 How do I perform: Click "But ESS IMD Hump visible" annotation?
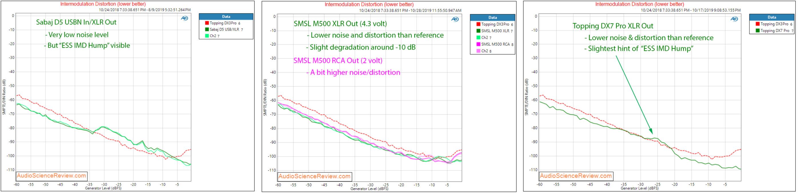coord(87,45)
